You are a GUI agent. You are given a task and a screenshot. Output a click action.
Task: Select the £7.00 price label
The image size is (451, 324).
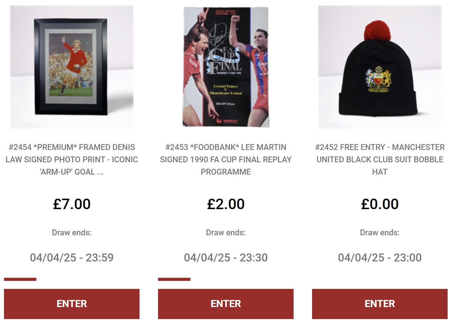coord(72,204)
